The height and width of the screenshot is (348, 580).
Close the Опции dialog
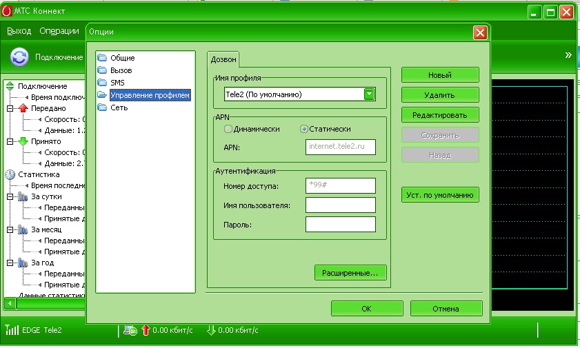point(480,33)
